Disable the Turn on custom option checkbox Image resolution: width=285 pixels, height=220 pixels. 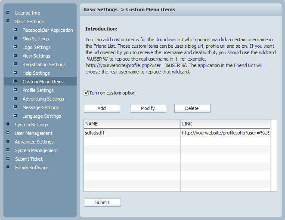(x=87, y=93)
